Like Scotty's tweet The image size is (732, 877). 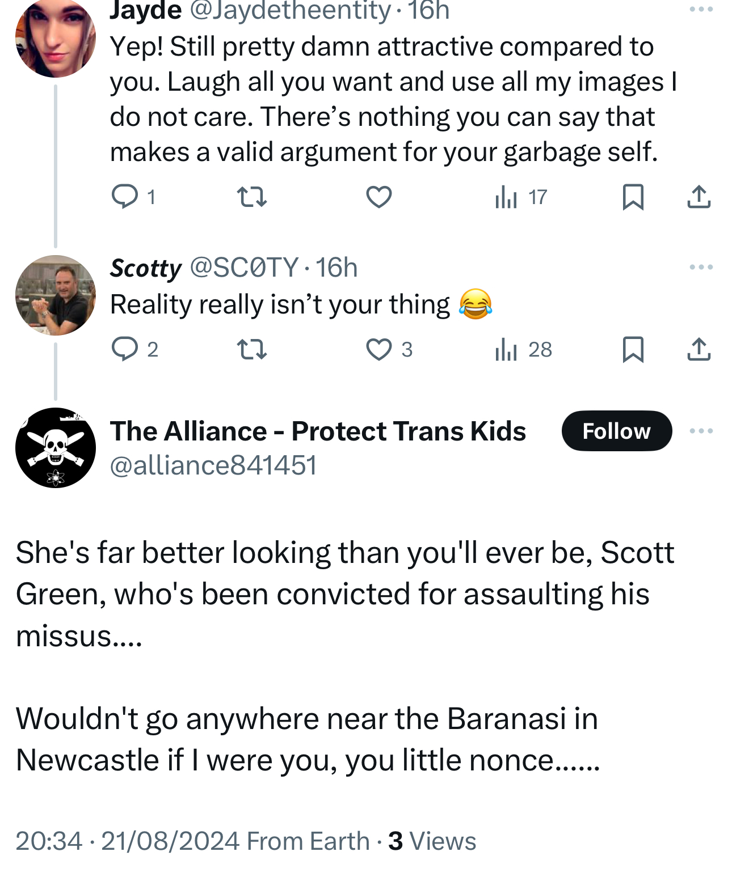tap(378, 349)
